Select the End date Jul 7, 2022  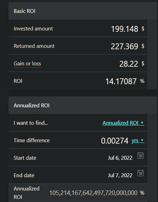click(120, 175)
